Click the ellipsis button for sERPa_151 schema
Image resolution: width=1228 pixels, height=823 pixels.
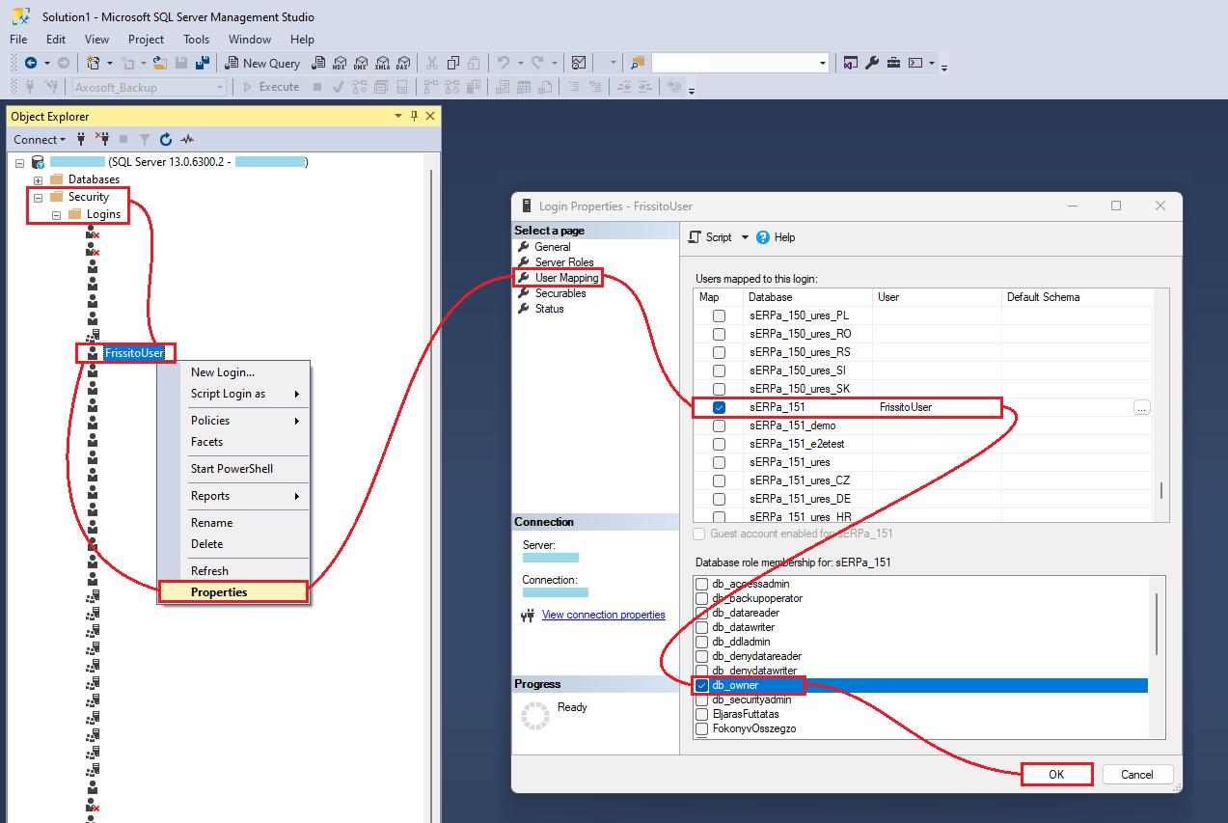[x=1141, y=408]
